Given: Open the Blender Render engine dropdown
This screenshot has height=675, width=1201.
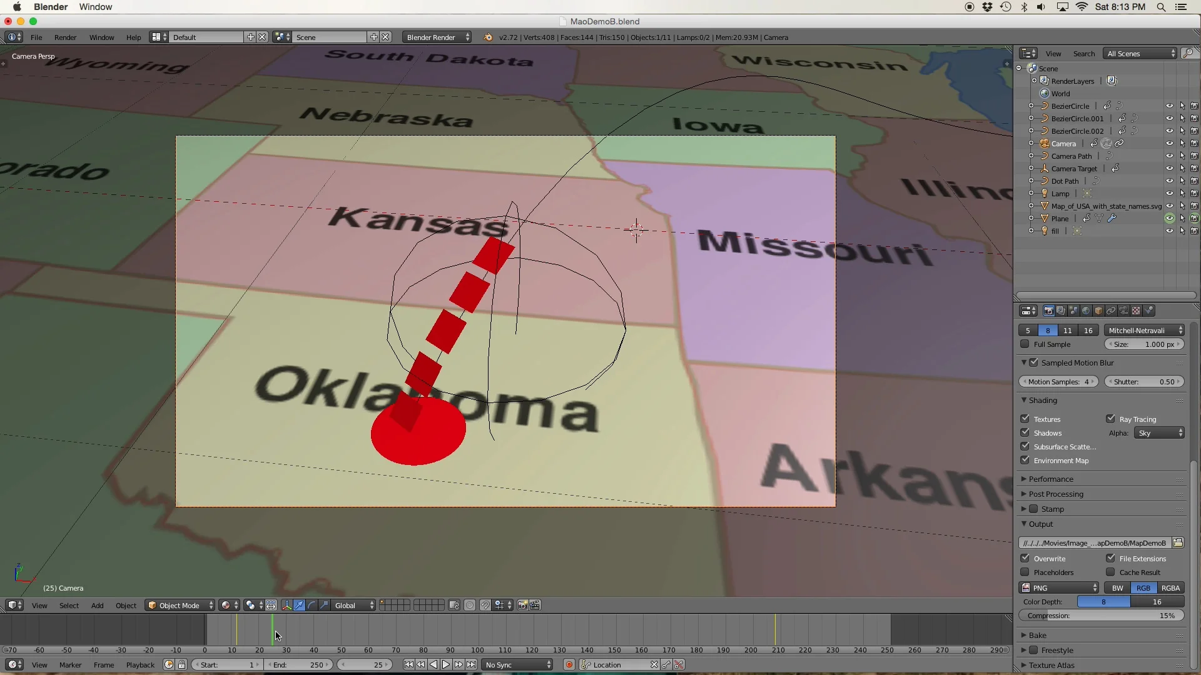Looking at the screenshot, I should click(437, 37).
